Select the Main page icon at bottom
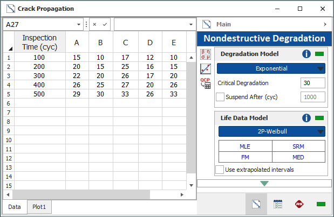 point(256,204)
